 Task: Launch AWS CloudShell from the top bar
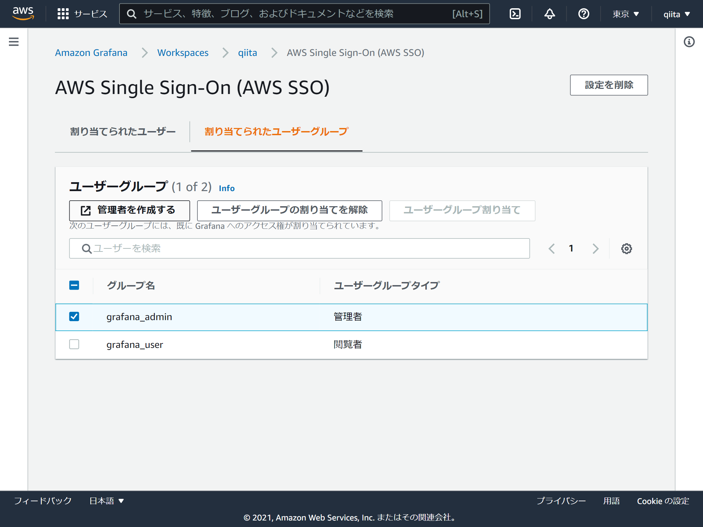(x=515, y=14)
